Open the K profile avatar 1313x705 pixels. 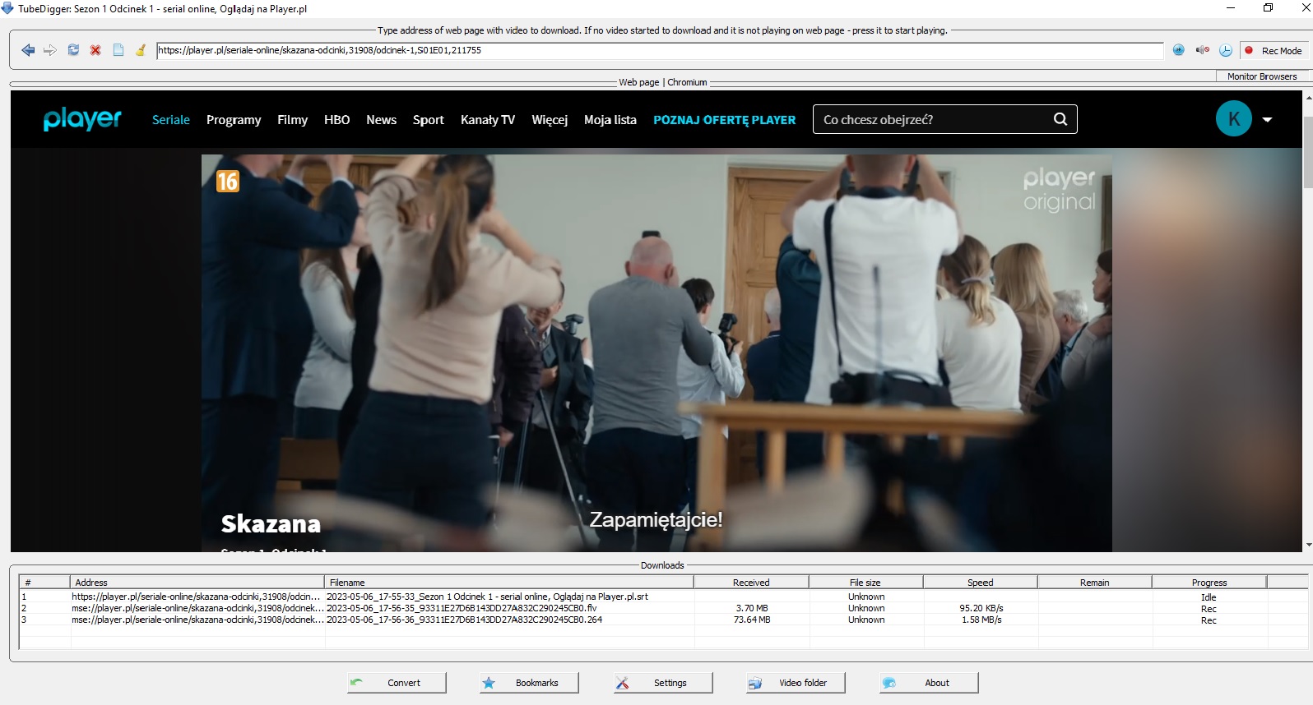(x=1234, y=119)
